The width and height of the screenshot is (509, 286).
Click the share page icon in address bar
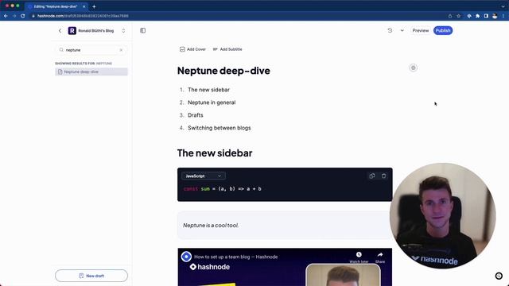pyautogui.click(x=450, y=16)
